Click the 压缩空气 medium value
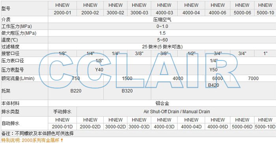 coord(162,20)
